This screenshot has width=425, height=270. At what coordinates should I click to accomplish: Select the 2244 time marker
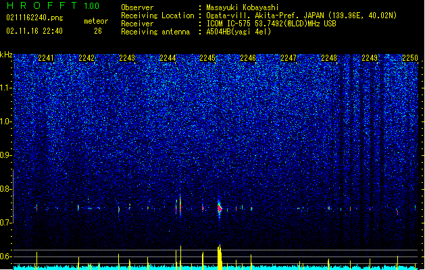click(168, 58)
